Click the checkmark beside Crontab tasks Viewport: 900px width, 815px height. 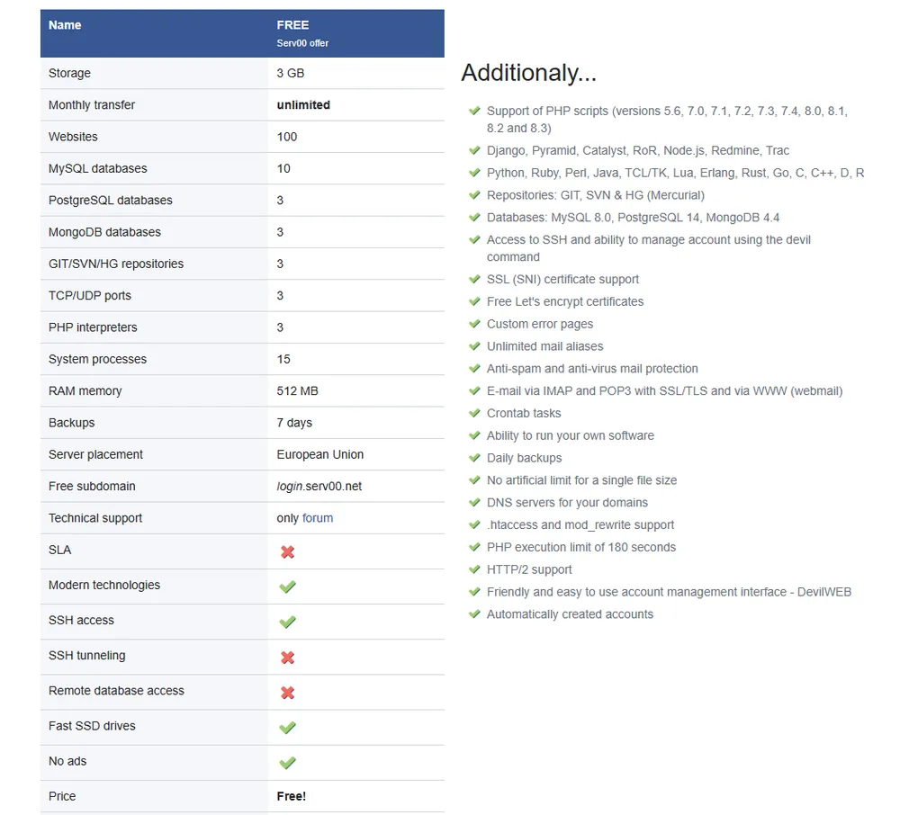(x=474, y=413)
